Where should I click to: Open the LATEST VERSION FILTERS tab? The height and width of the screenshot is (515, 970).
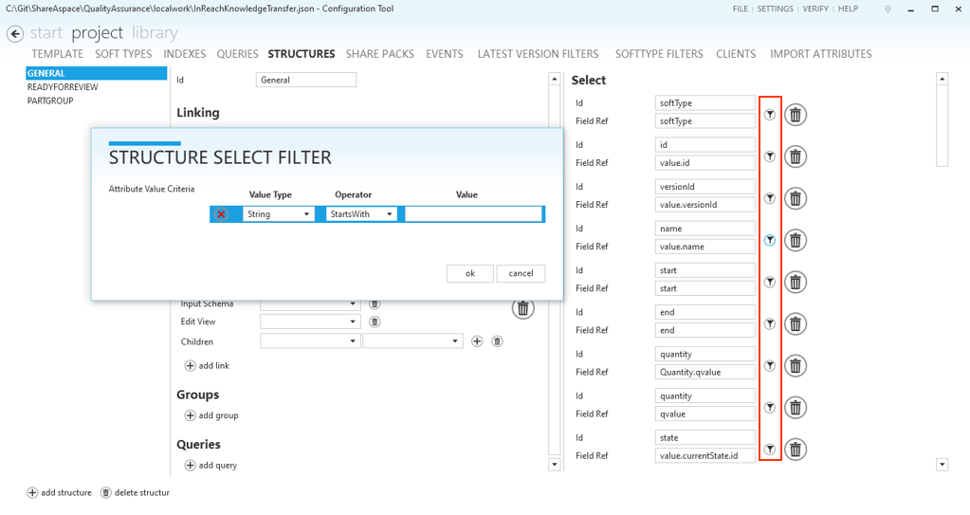coord(539,54)
